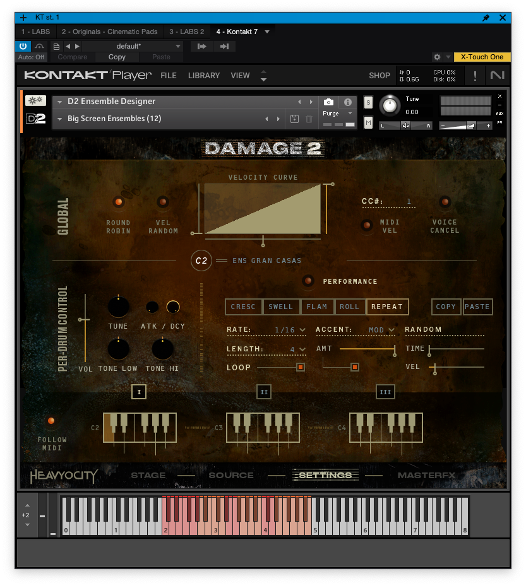Select the SWELL performance mode button
The width and height of the screenshot is (526, 586).
pos(280,307)
